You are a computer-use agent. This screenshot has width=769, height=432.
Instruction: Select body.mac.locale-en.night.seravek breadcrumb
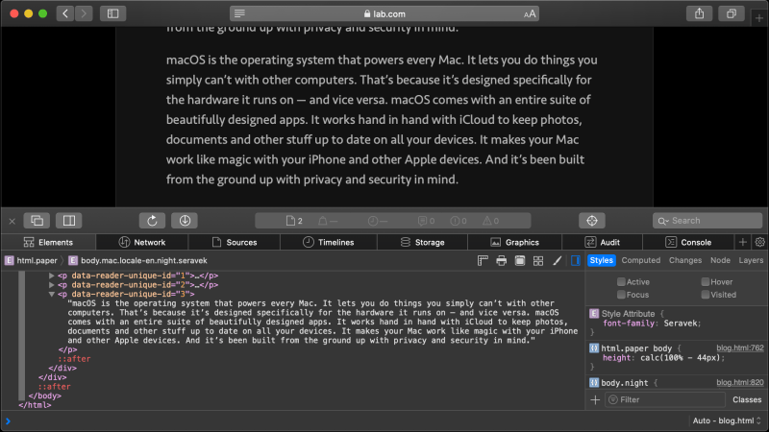[x=137, y=260]
